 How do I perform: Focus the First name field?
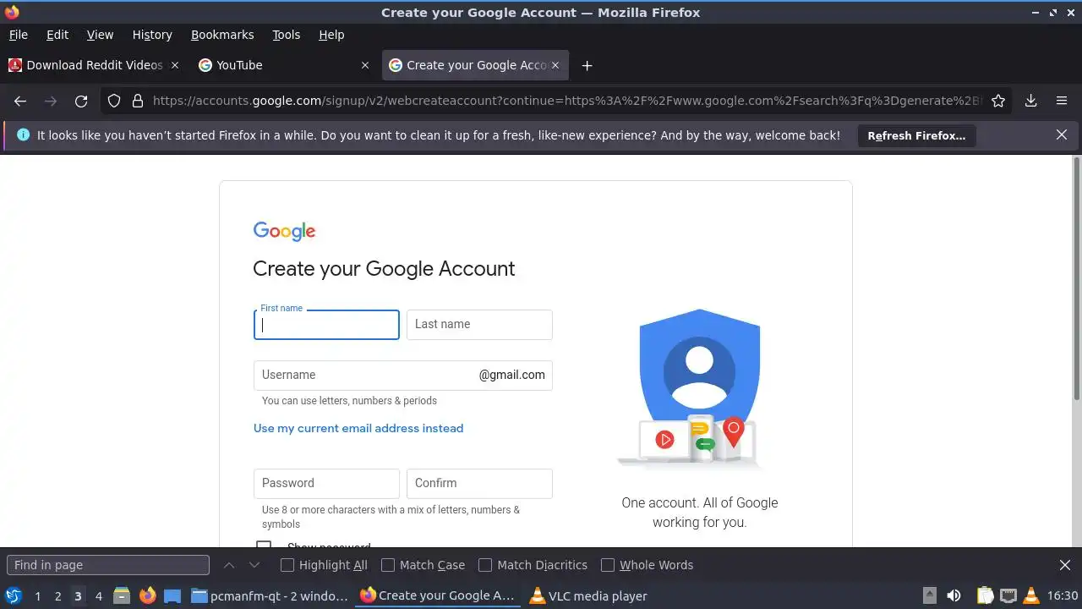click(x=326, y=325)
